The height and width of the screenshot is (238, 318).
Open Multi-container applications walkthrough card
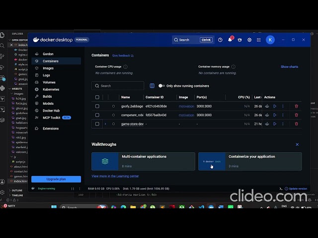click(x=143, y=161)
